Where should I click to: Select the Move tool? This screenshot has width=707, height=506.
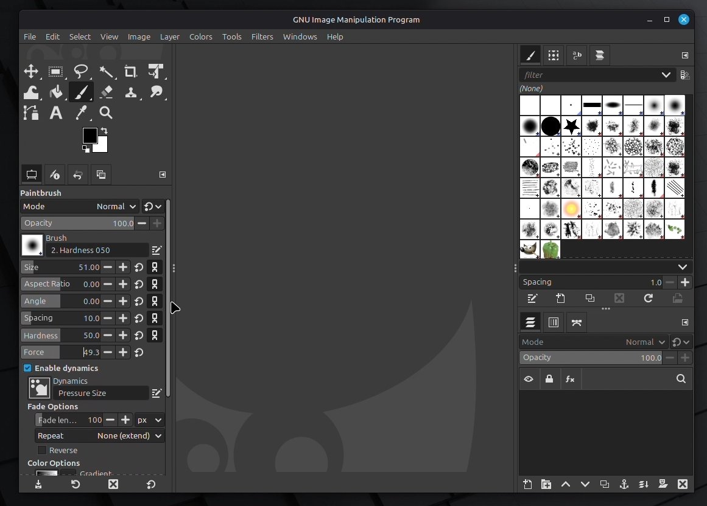[31, 72]
